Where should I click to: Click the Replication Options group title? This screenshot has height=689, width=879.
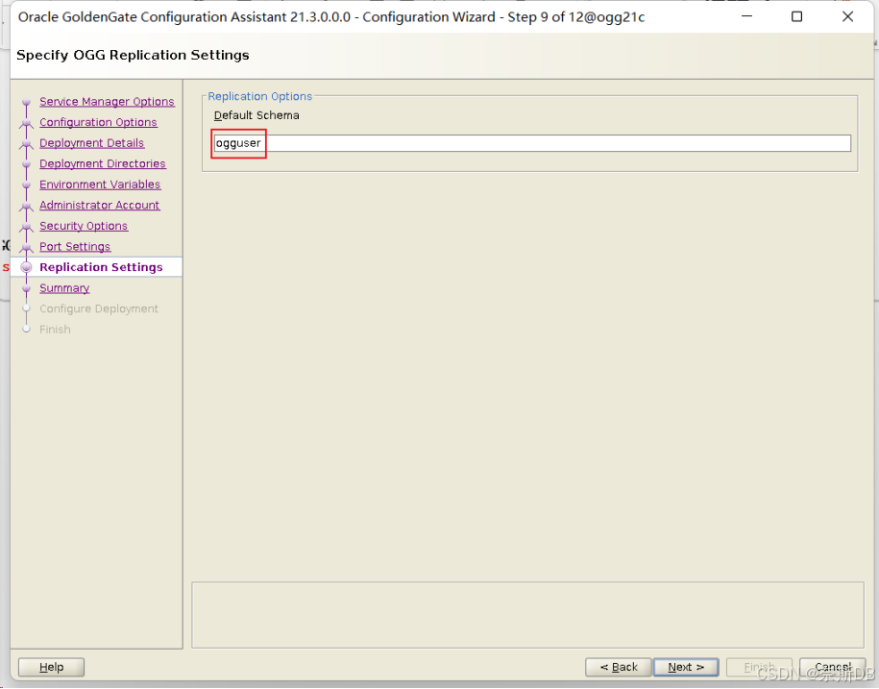pos(260,96)
